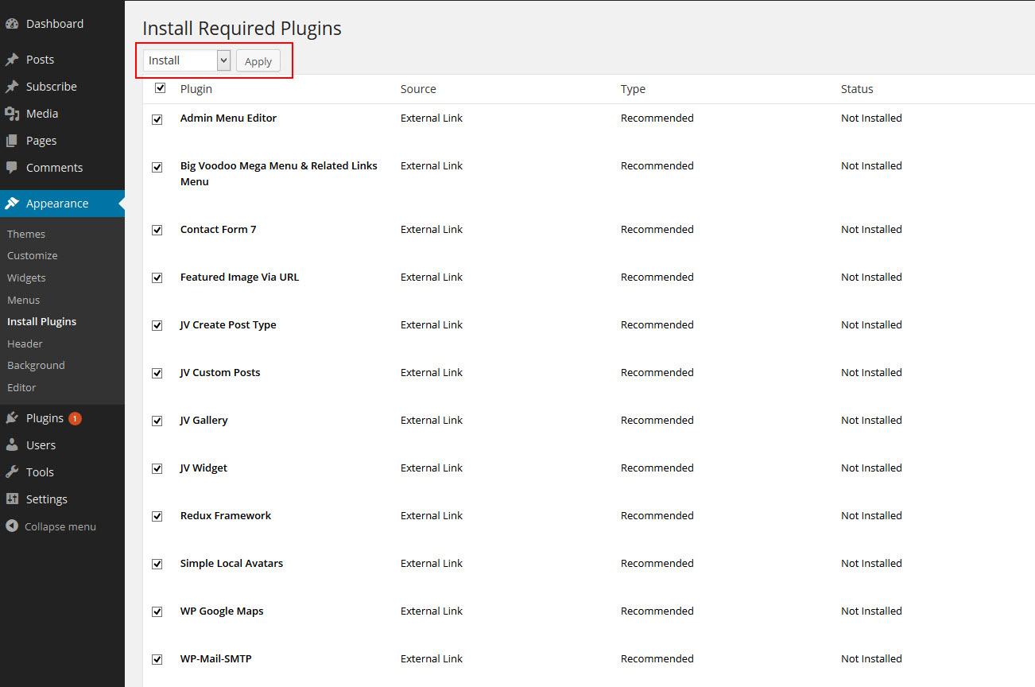This screenshot has height=687, width=1035.
Task: Click the Pages stack icon
Action: 12,141
